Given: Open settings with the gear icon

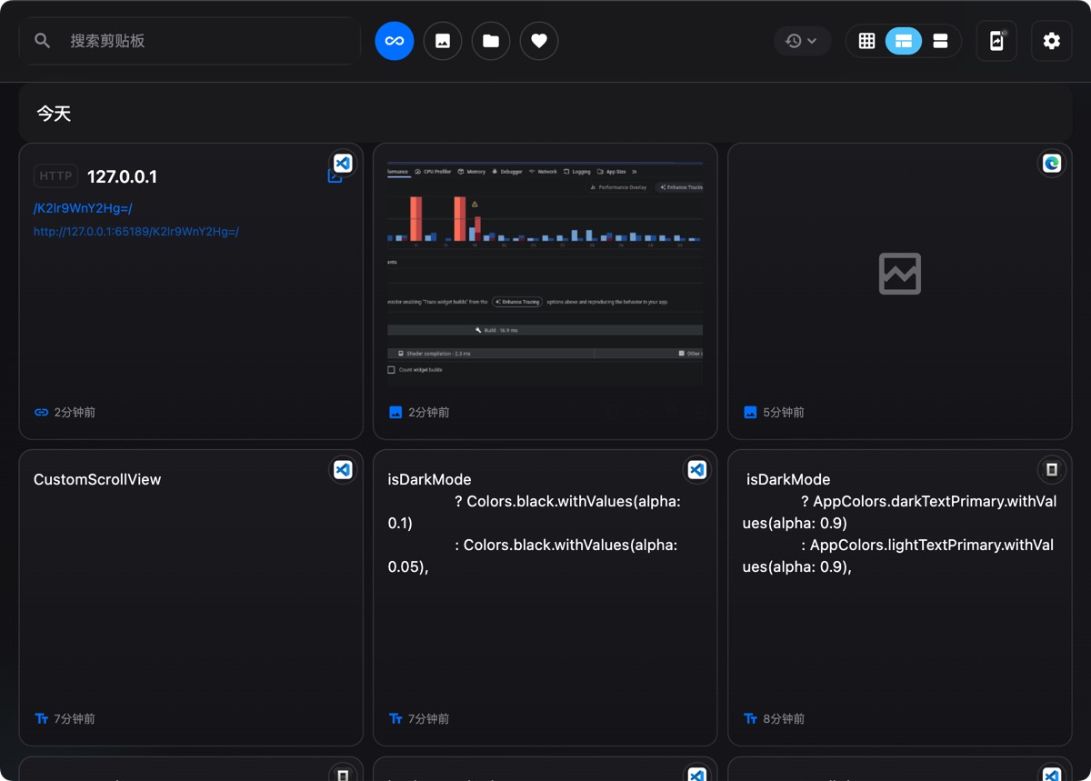Looking at the screenshot, I should [1052, 41].
